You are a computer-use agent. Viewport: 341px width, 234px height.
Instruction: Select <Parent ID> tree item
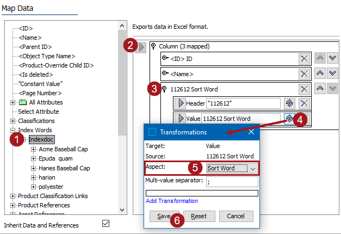35,47
